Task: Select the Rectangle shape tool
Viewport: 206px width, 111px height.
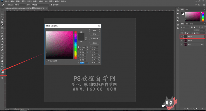Action: [2, 58]
